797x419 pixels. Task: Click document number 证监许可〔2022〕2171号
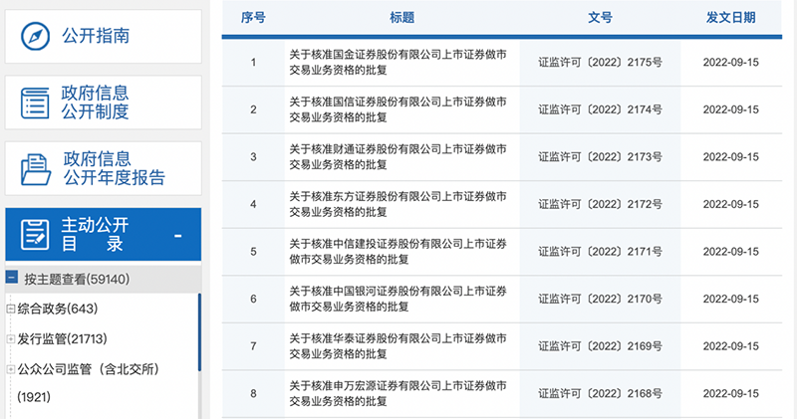click(x=601, y=252)
